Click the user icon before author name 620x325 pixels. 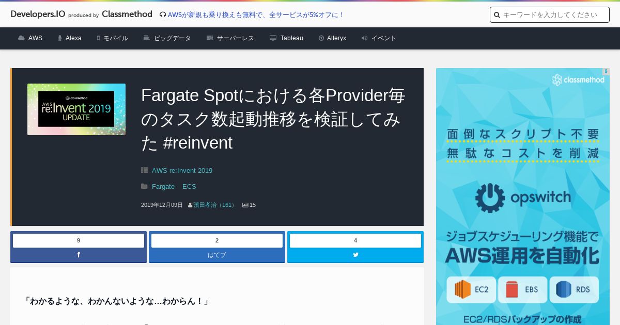(x=190, y=205)
